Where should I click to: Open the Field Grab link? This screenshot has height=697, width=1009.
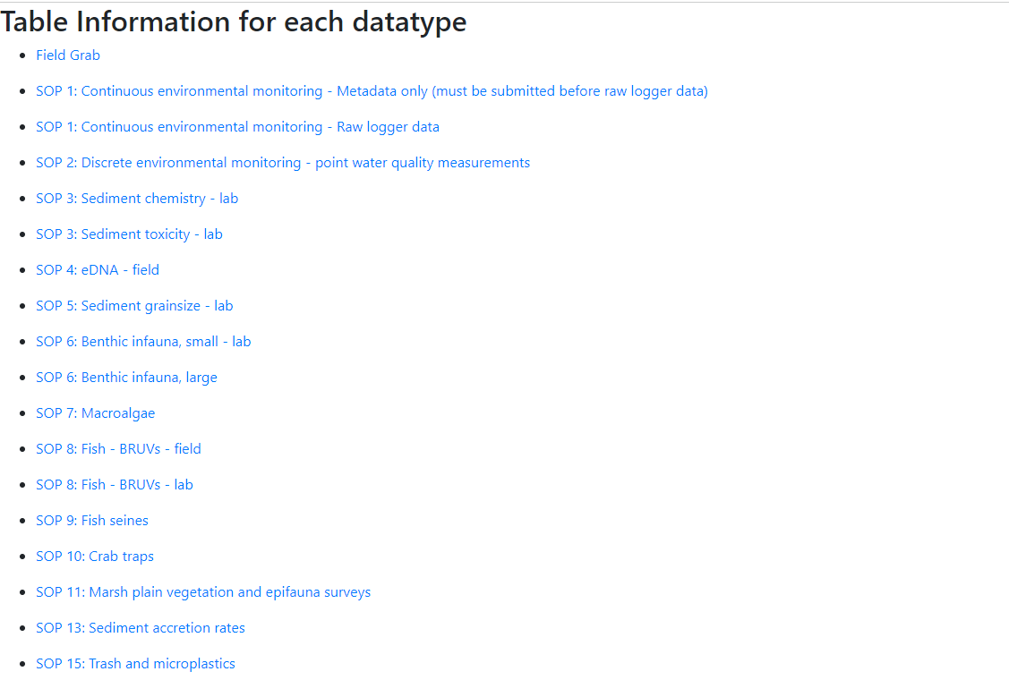(x=68, y=55)
